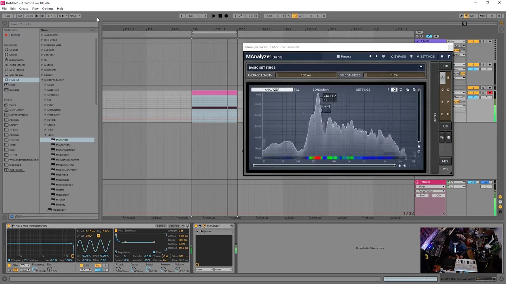
Task: Expand the AudioThing plug-in folder
Action: 42,35
